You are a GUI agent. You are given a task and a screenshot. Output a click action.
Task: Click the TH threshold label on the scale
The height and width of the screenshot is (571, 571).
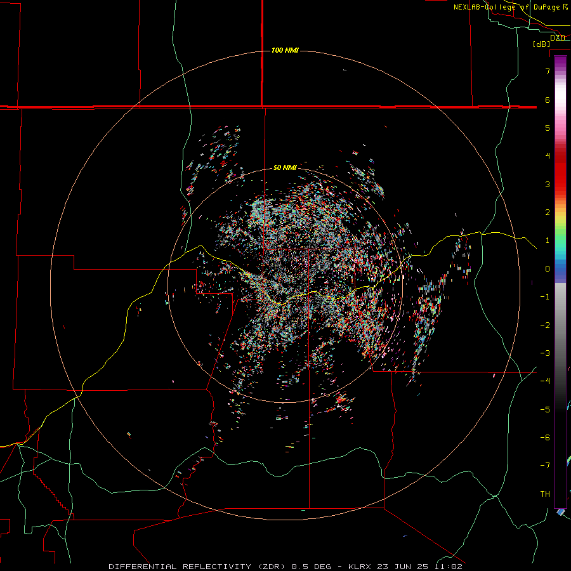click(x=545, y=494)
